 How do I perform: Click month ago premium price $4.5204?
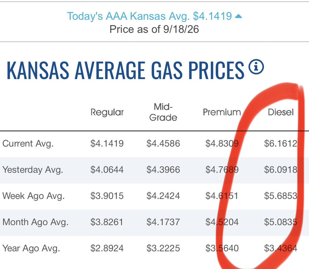pyautogui.click(x=222, y=222)
